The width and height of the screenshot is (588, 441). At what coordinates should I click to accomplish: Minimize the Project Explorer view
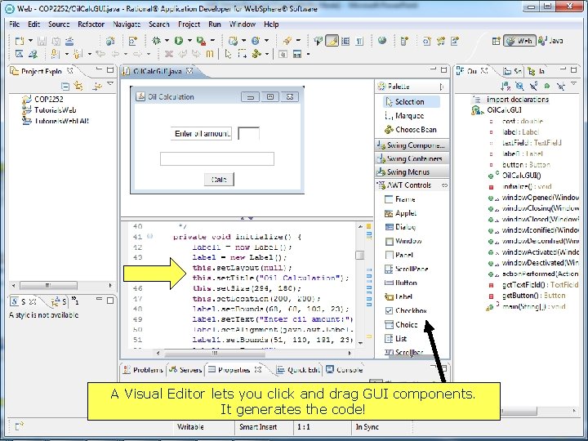tap(99, 69)
